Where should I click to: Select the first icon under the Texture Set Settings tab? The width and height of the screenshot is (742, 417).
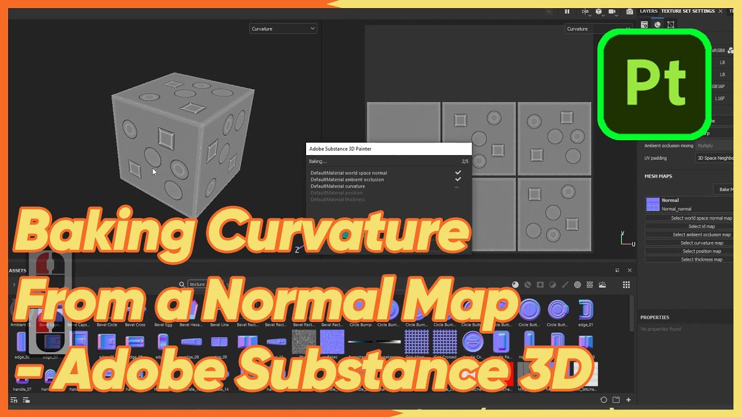coord(644,24)
